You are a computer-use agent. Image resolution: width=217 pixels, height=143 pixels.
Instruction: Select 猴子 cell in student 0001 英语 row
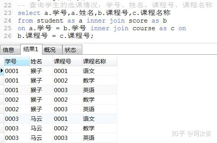pyautogui.click(x=41, y=90)
